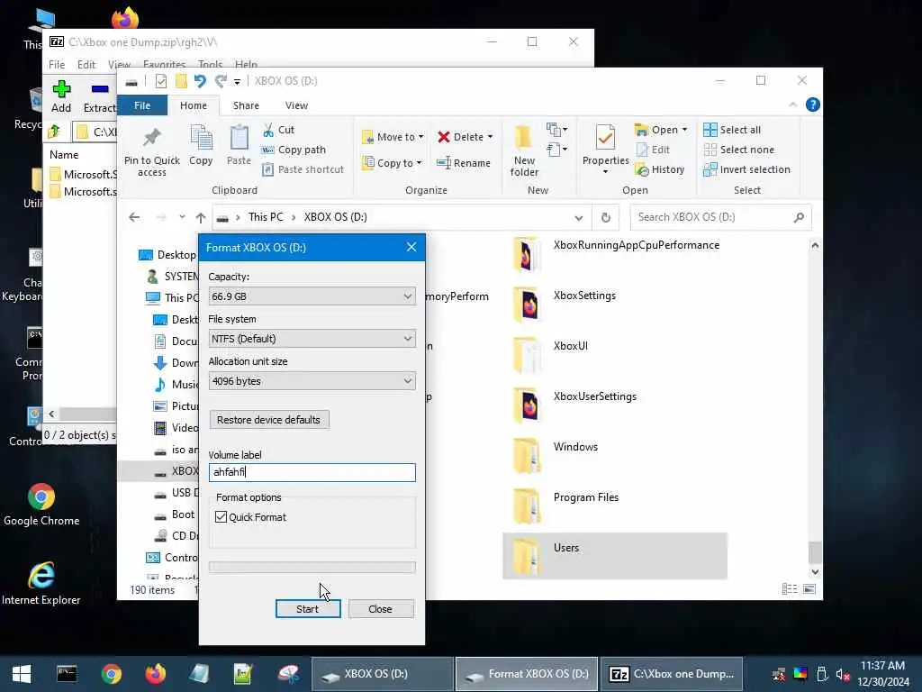The width and height of the screenshot is (922, 692).
Task: Click the format progress bar in the dialog
Action: click(312, 568)
